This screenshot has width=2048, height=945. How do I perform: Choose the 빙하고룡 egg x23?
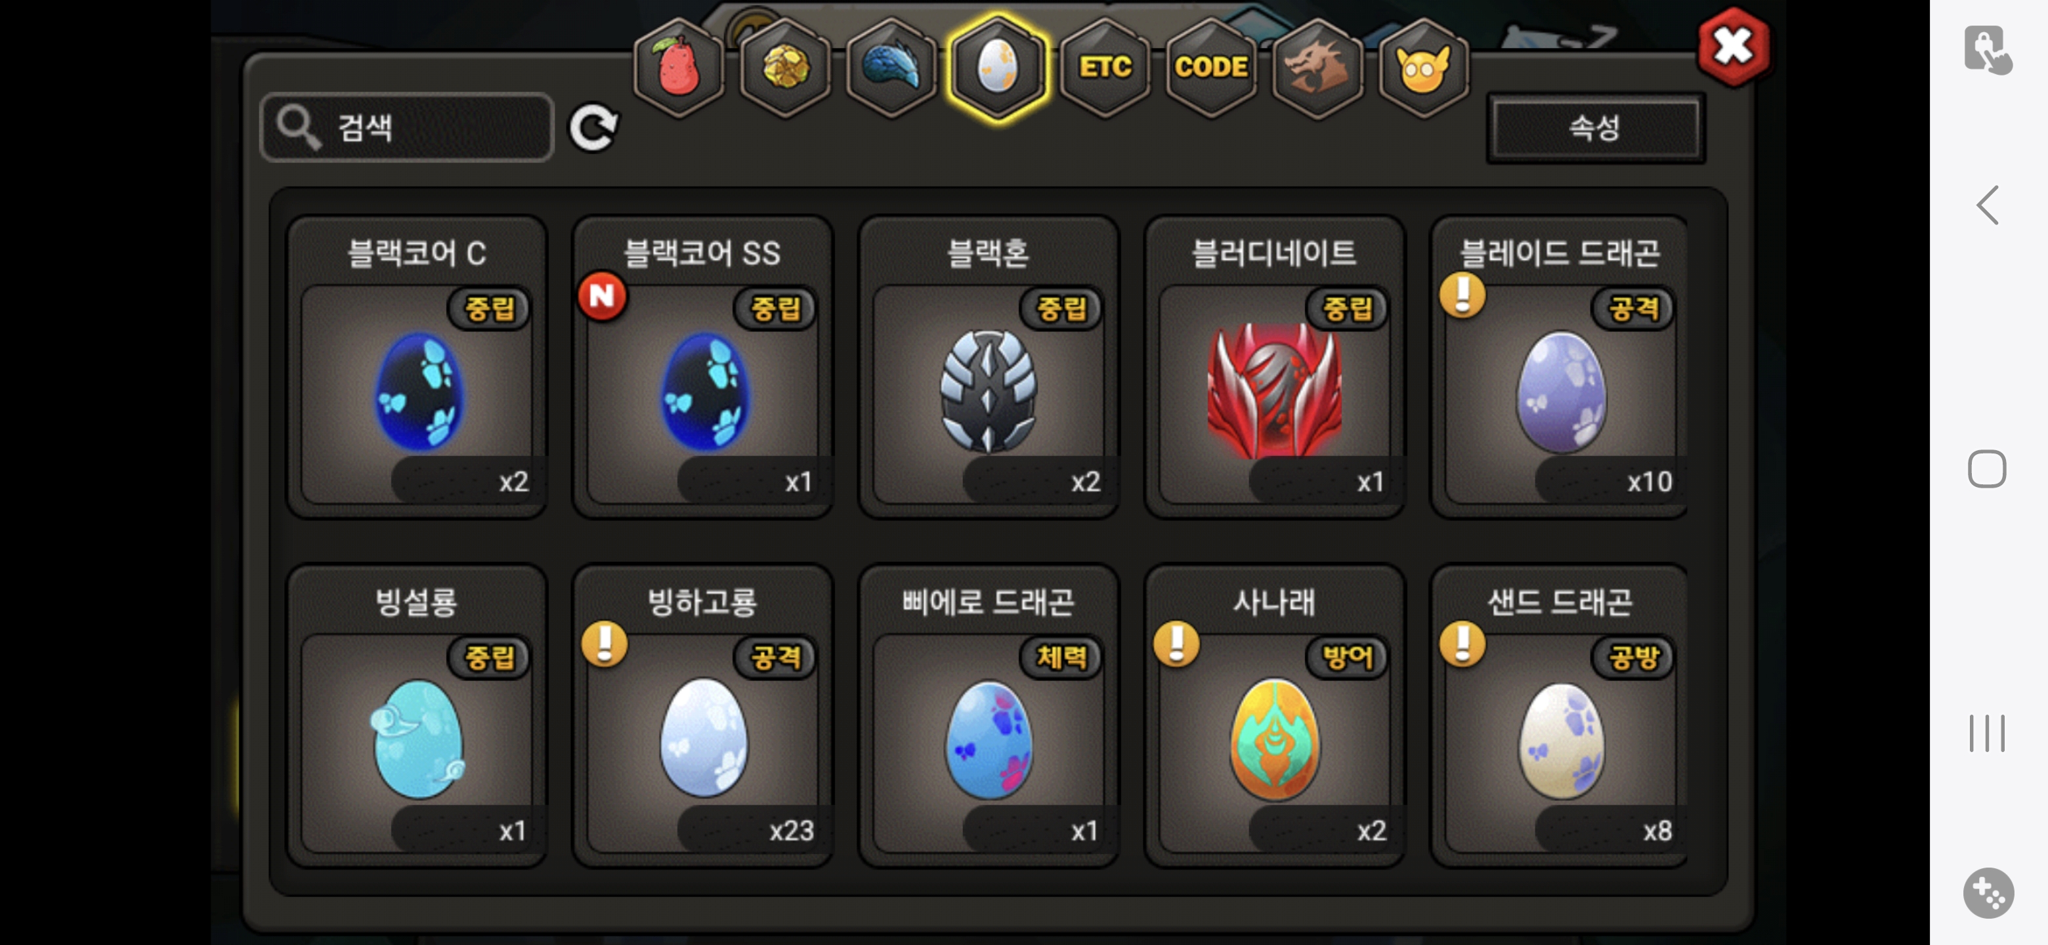click(702, 716)
